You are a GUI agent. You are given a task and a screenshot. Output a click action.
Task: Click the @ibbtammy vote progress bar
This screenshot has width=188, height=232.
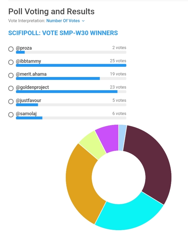coord(71,65)
